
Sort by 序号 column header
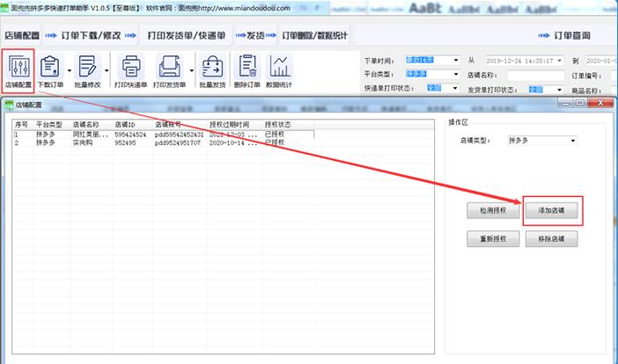coord(23,125)
